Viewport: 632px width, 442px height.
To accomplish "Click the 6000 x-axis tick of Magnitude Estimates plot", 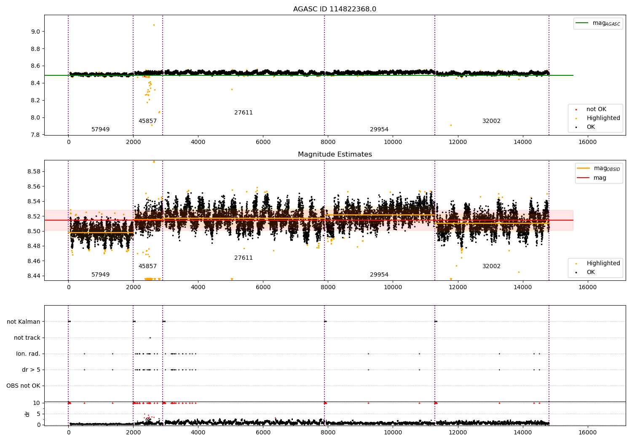I will [263, 288].
